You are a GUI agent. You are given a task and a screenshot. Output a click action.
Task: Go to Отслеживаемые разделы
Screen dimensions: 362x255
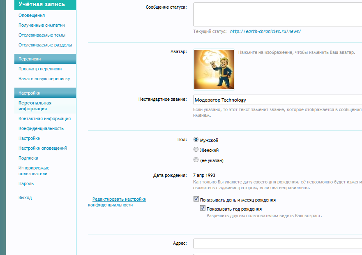pos(45,45)
